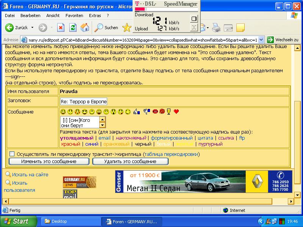The width and height of the screenshot is (303, 227).
Task: Click the Изменить это сообщение button
Action: click(x=49, y=161)
